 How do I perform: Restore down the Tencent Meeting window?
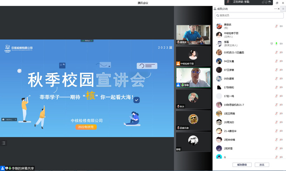[x=277, y=3]
